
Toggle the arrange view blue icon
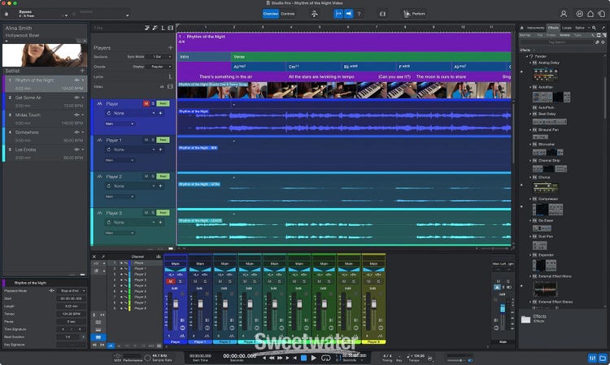click(x=338, y=14)
